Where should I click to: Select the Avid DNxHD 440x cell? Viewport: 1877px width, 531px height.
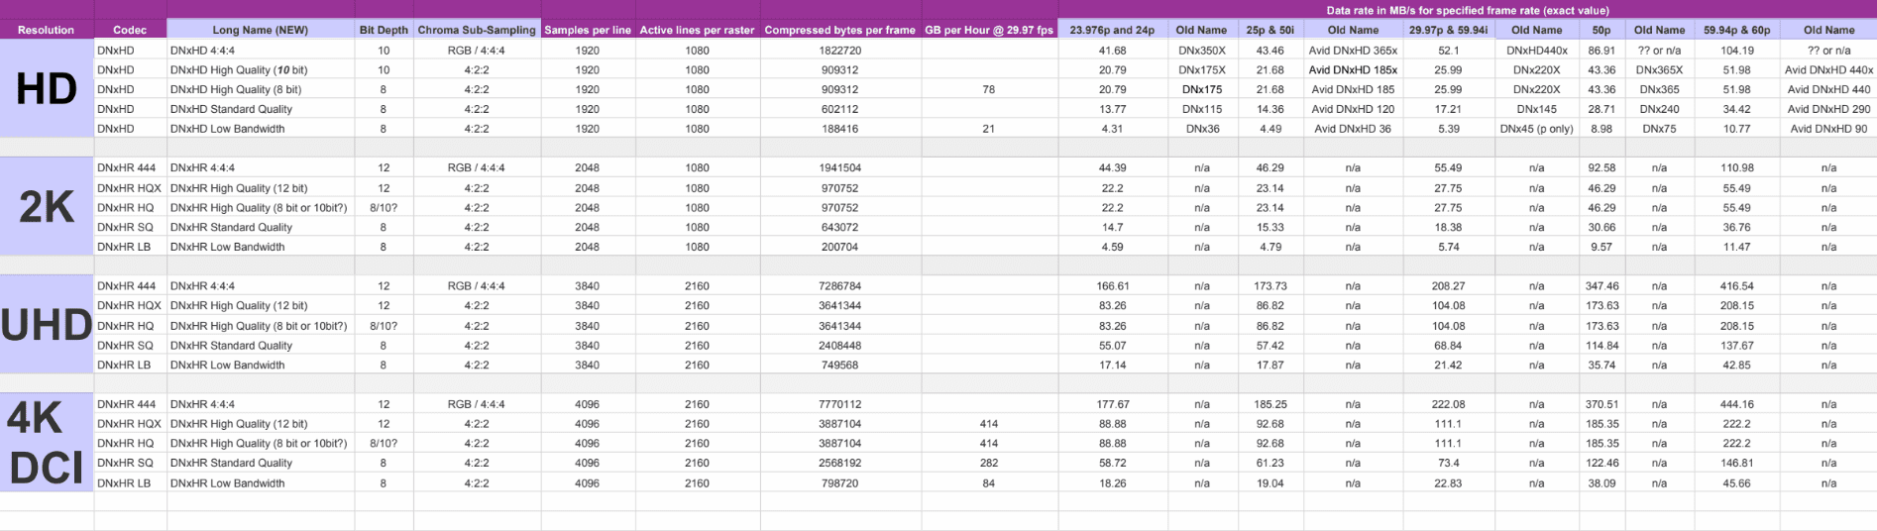[x=1828, y=69]
